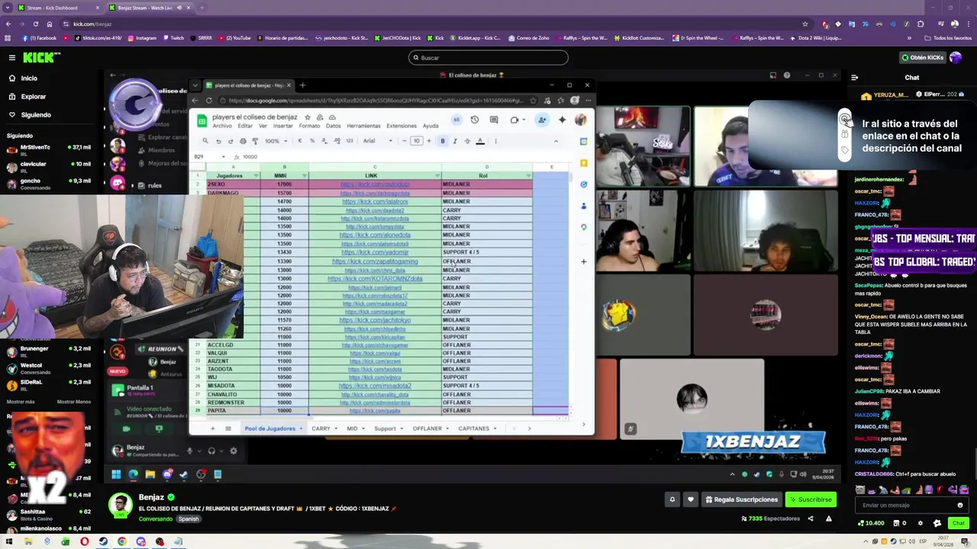Open the Kick hamburger sidebar menu
The width and height of the screenshot is (977, 549).
12,57
